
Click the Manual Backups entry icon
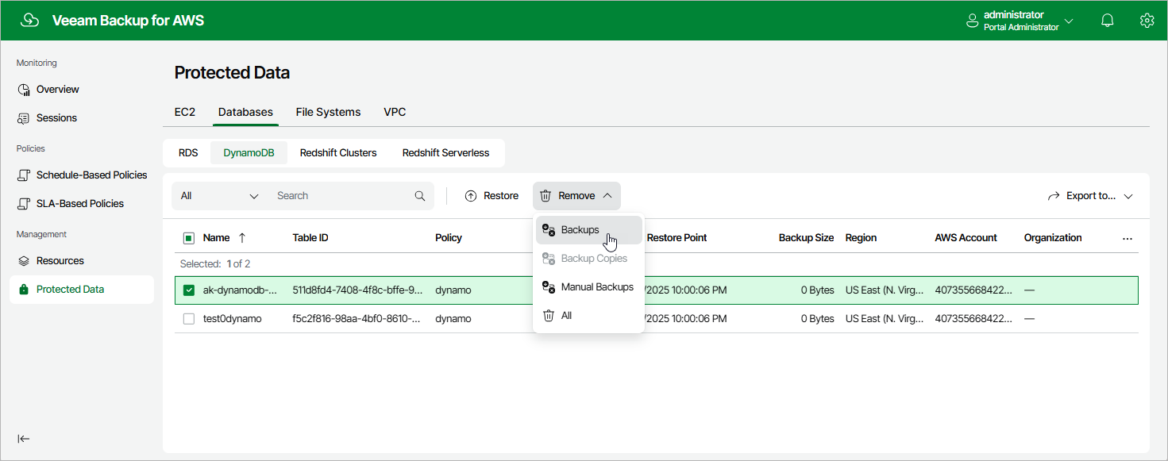click(x=548, y=287)
